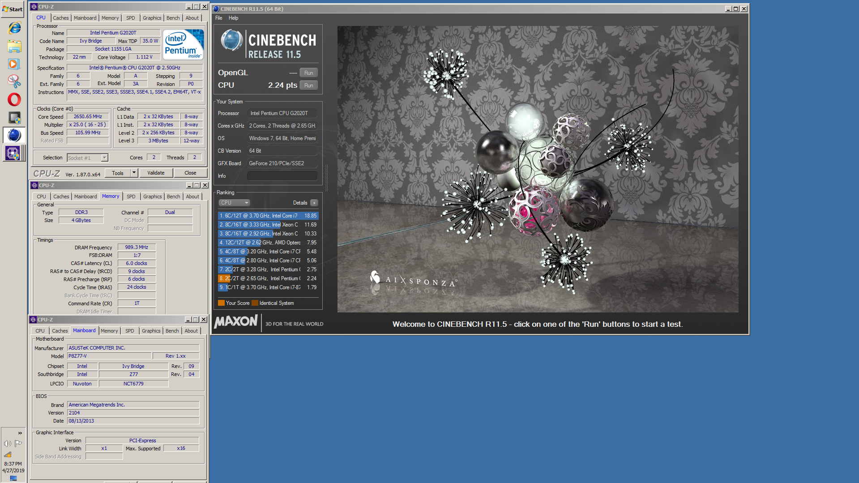Click the Show Desktop icon below the date
The image size is (859, 483).
[13, 478]
